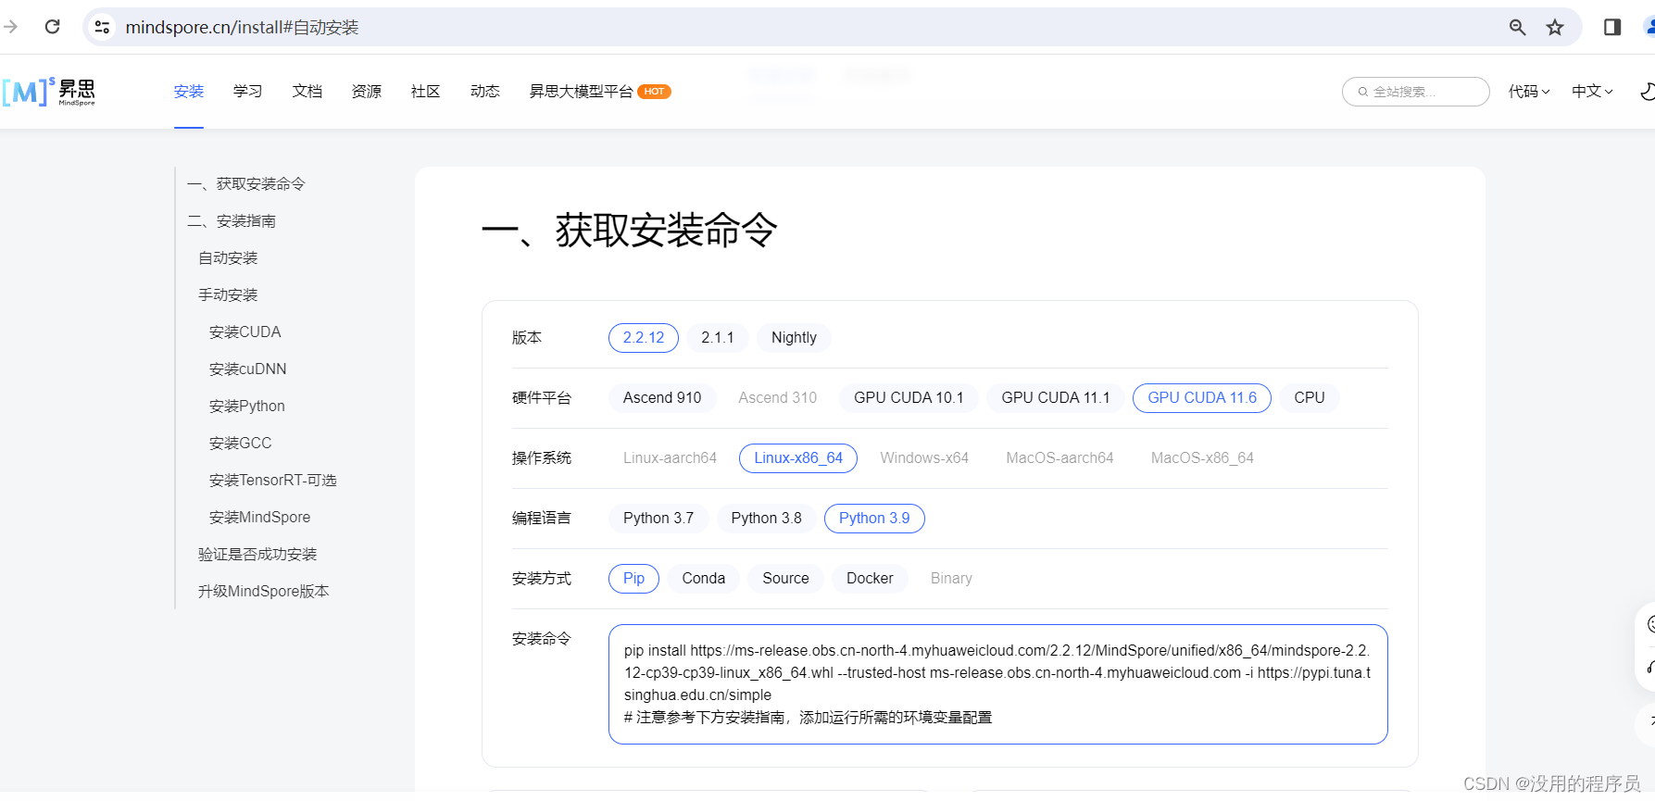Choose GPU CUDA 10.1 platform
The height and width of the screenshot is (801, 1655).
pyautogui.click(x=909, y=398)
